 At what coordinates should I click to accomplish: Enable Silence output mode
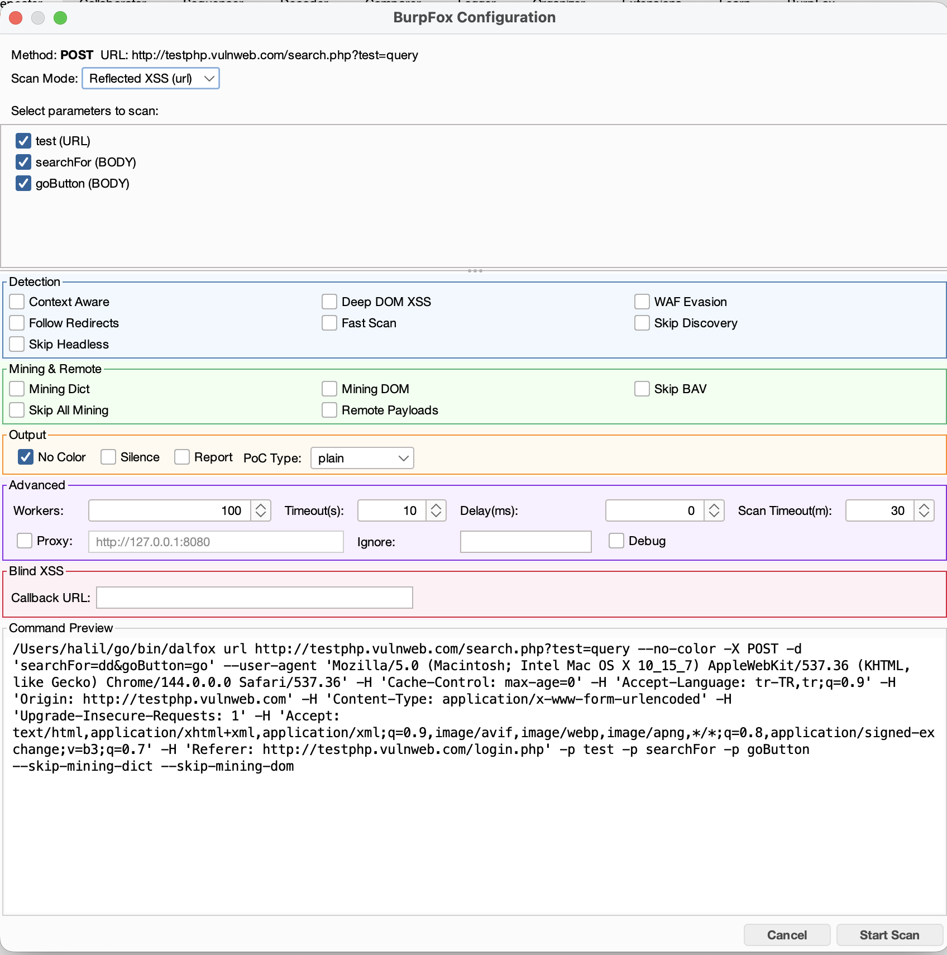(x=108, y=457)
